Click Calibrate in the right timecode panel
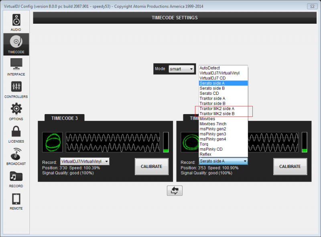Screen dimensions: 321x237 click(x=290, y=166)
